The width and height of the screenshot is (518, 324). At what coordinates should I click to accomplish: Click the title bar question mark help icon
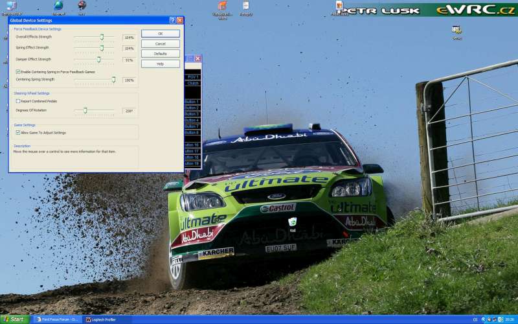point(172,21)
